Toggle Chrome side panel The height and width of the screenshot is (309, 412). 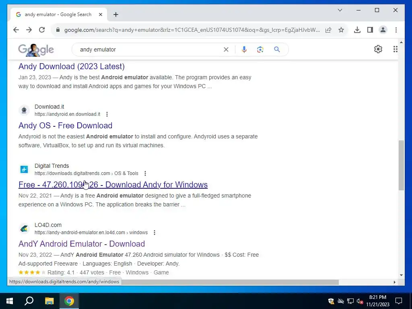point(370,30)
